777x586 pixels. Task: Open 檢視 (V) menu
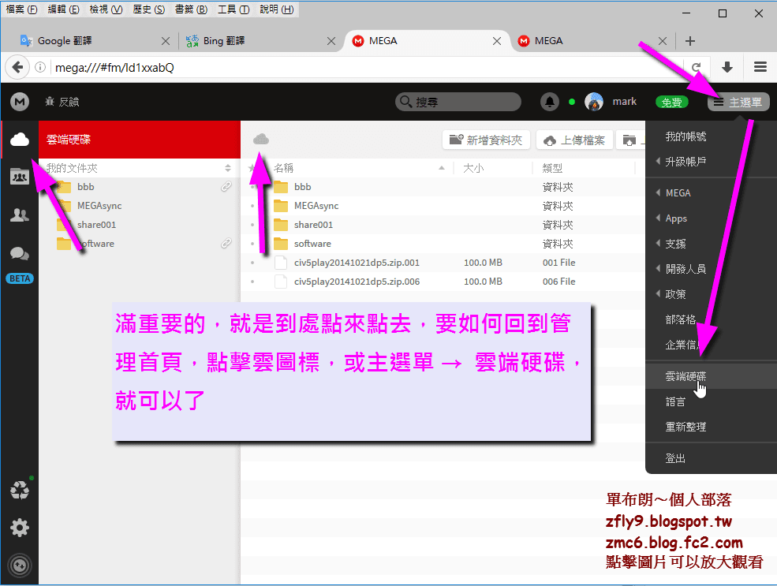point(106,9)
